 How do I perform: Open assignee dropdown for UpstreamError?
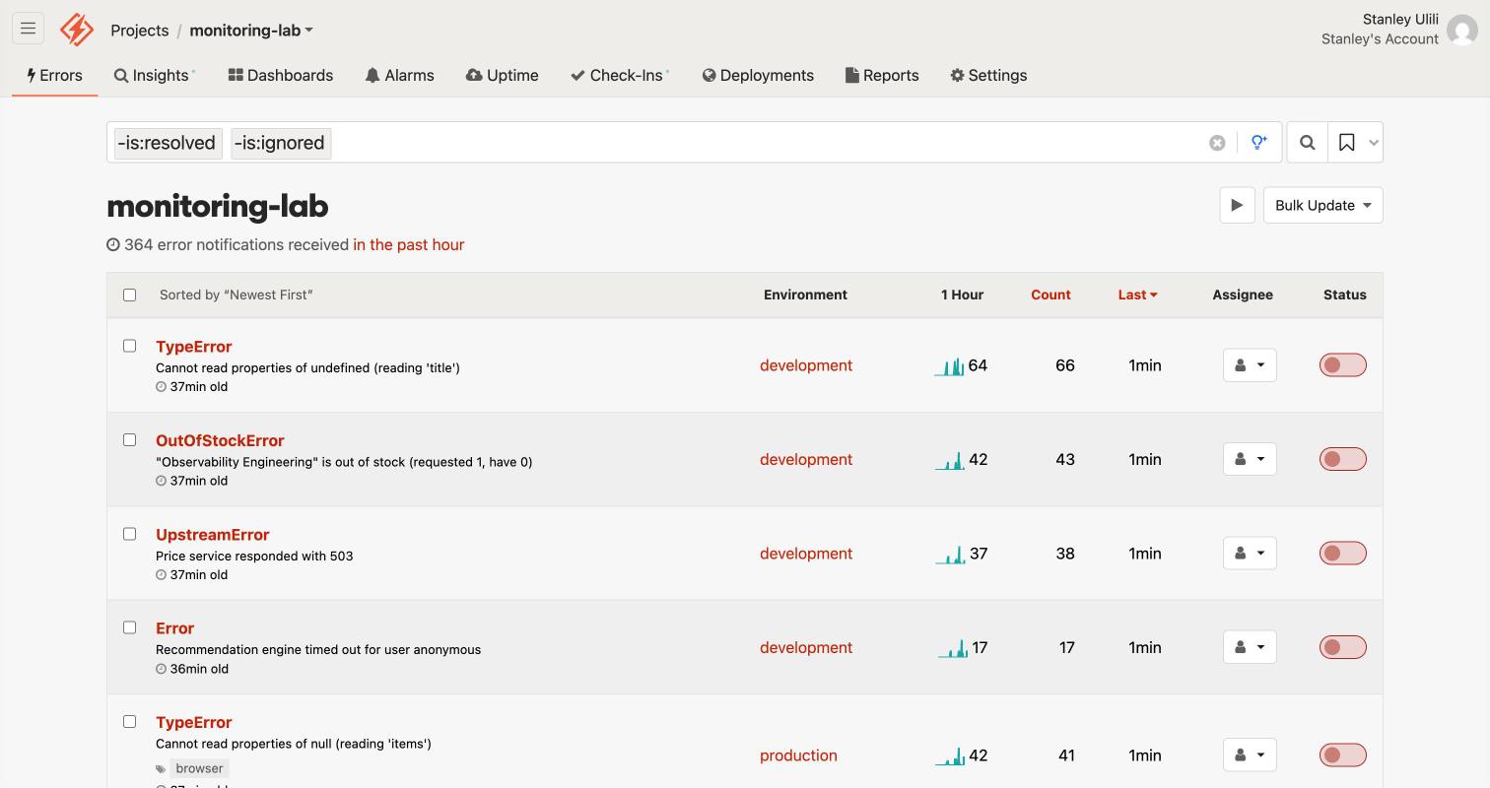(x=1250, y=554)
